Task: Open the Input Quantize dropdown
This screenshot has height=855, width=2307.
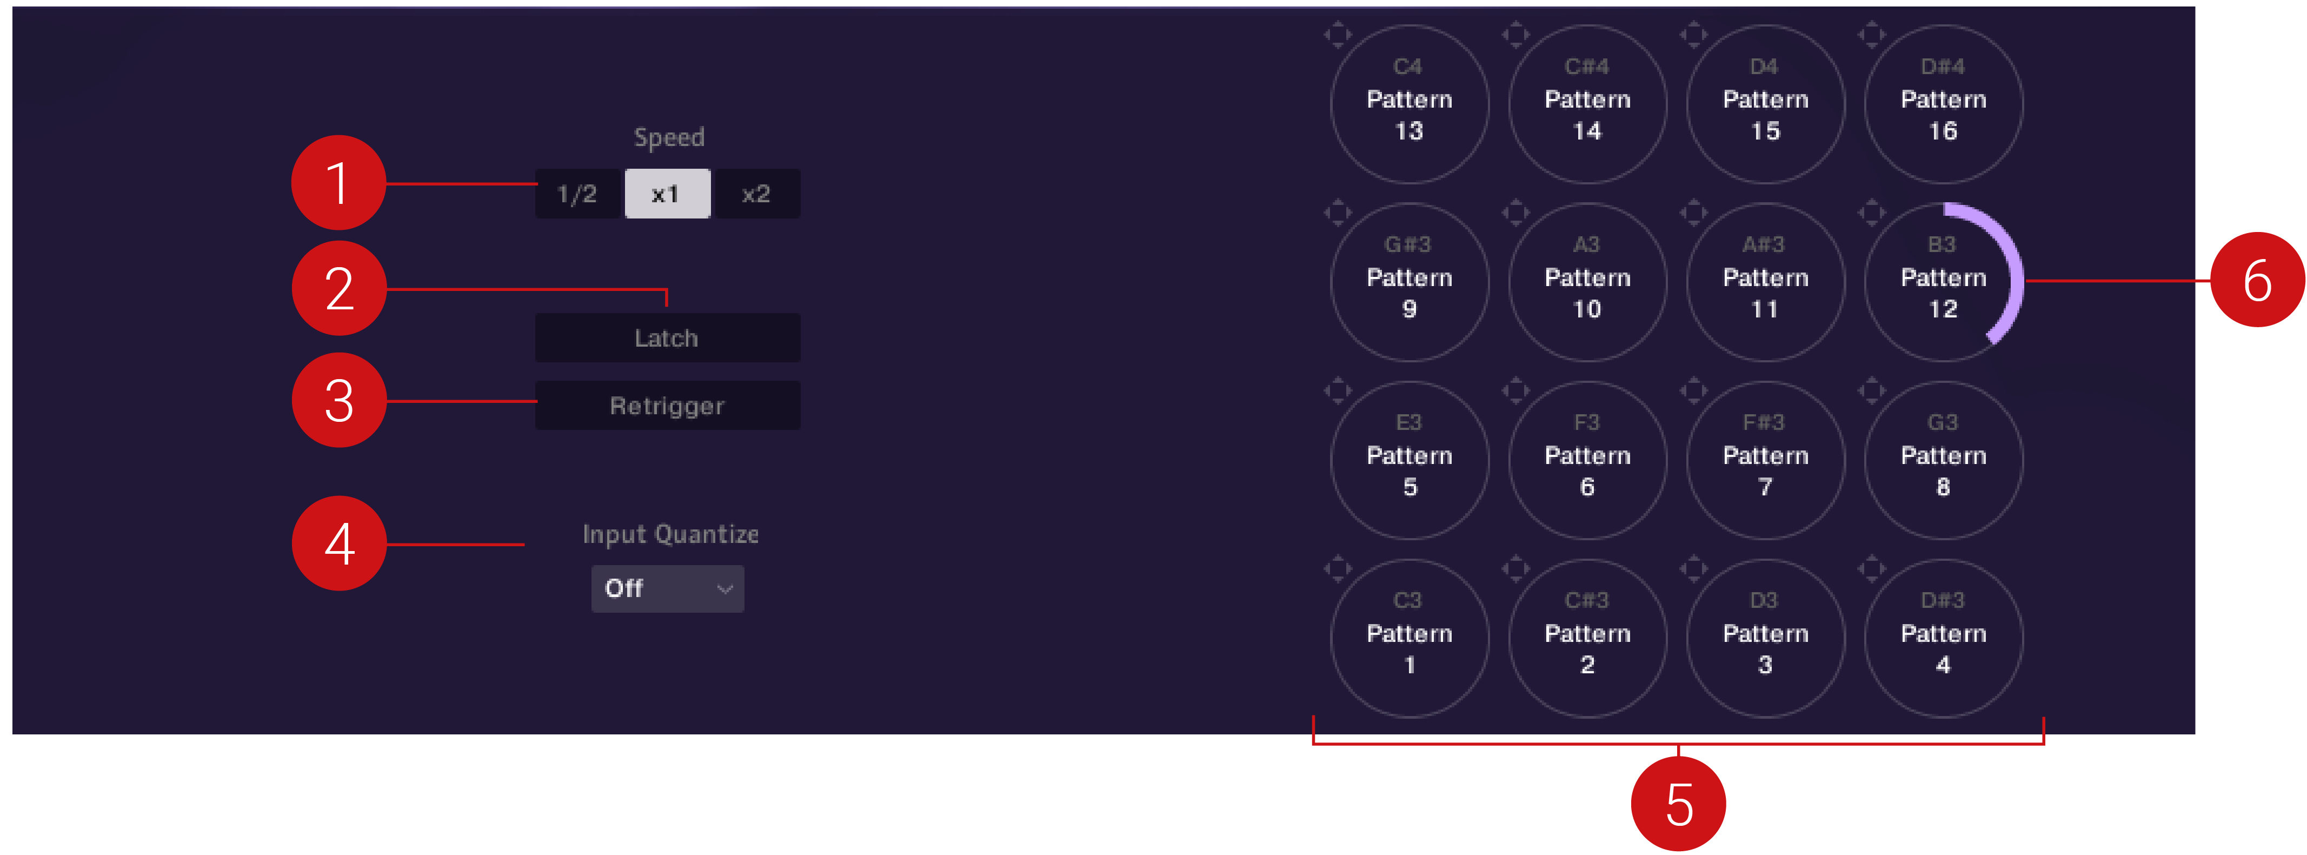Action: pos(667,588)
